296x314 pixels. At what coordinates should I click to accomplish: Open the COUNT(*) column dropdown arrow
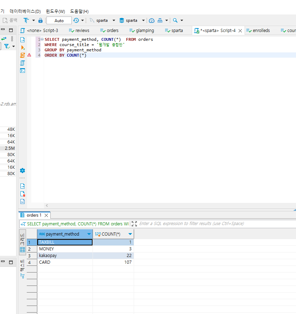coord(130,234)
